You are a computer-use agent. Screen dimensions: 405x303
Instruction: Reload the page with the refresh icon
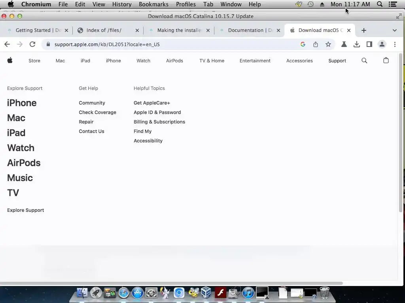(x=32, y=44)
